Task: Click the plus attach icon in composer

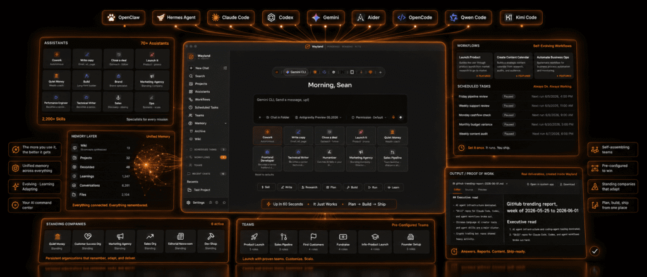Action: 260,117
